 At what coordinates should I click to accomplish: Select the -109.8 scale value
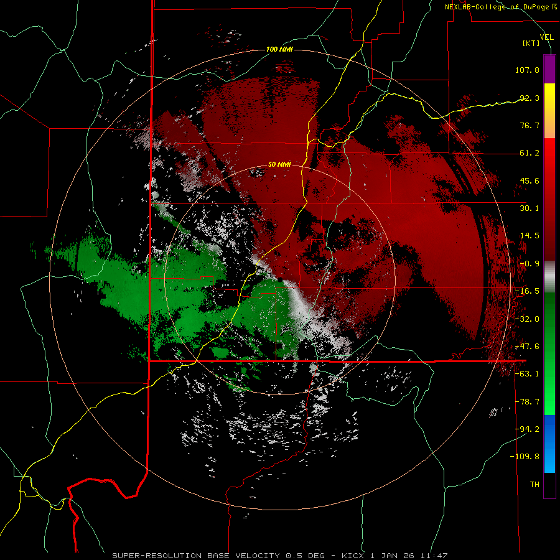(x=525, y=457)
